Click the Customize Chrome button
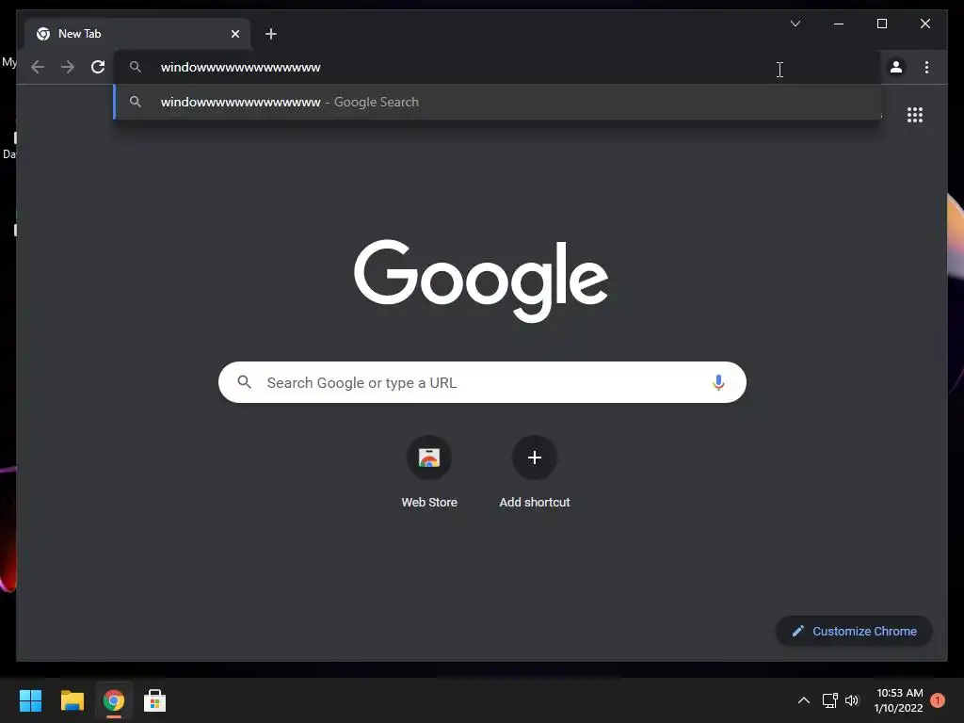 click(854, 632)
